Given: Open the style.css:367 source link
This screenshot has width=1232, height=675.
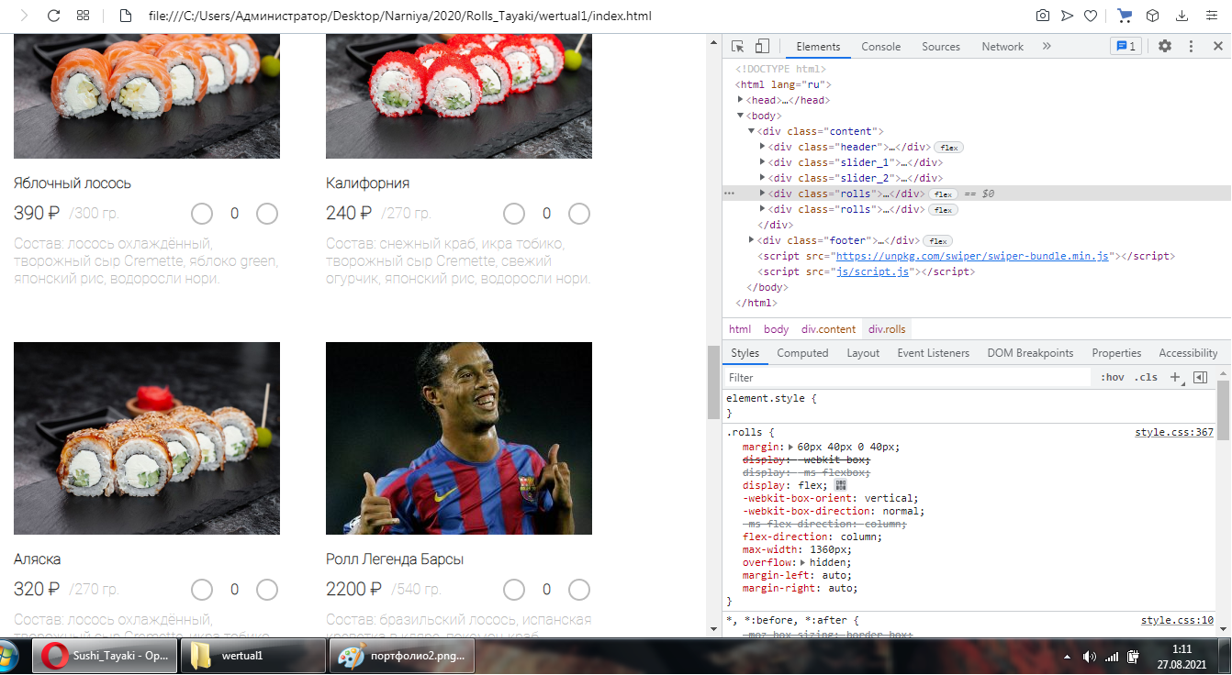Looking at the screenshot, I should tap(1174, 433).
